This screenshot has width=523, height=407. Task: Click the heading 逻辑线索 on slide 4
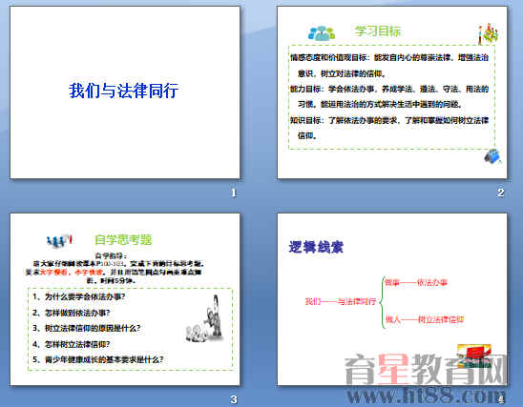pyautogui.click(x=316, y=247)
